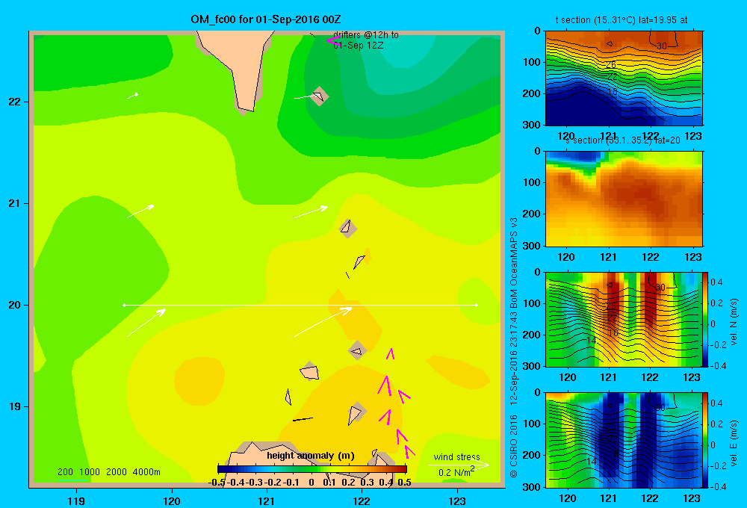747x508 pixels.
Task: Click the "drifters @12h to" legend label
Action: (366, 35)
